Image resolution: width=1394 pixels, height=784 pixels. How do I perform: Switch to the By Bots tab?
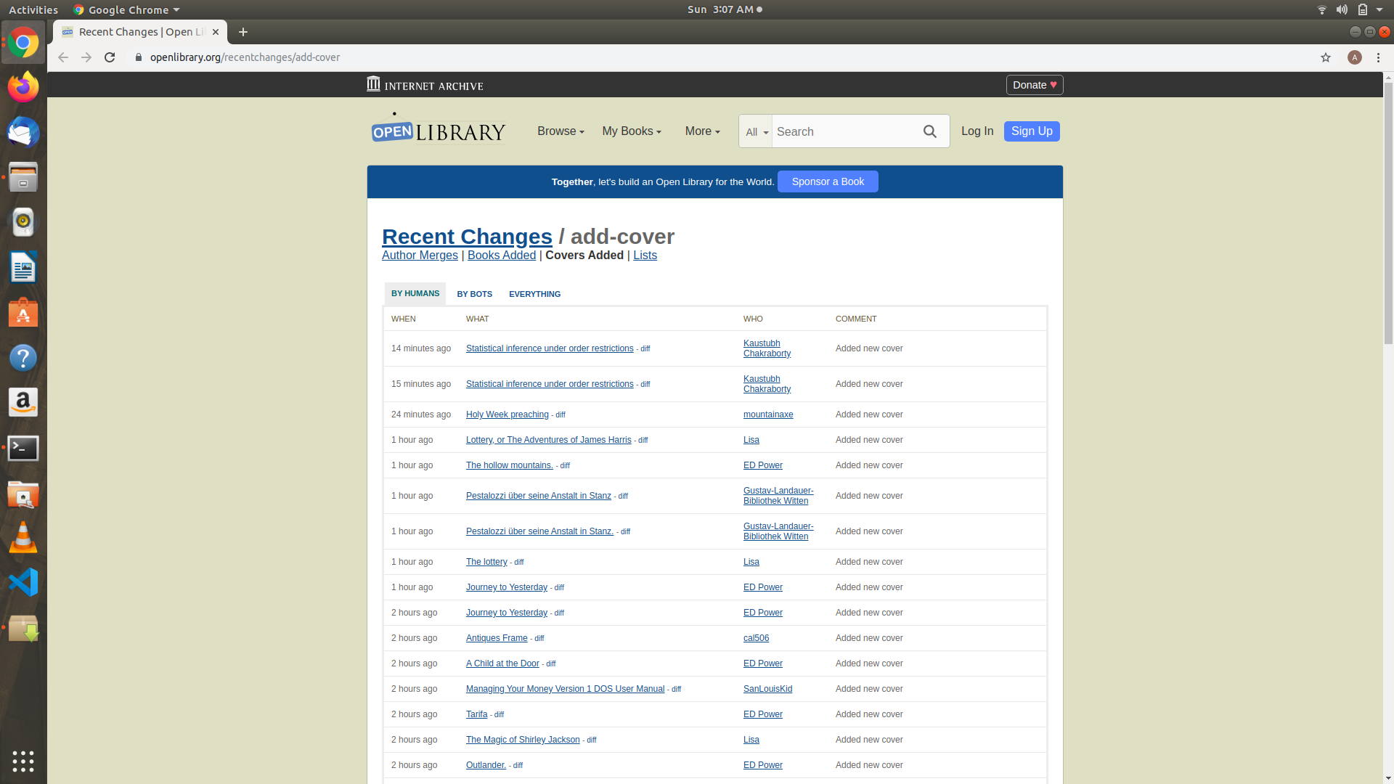pos(474,294)
